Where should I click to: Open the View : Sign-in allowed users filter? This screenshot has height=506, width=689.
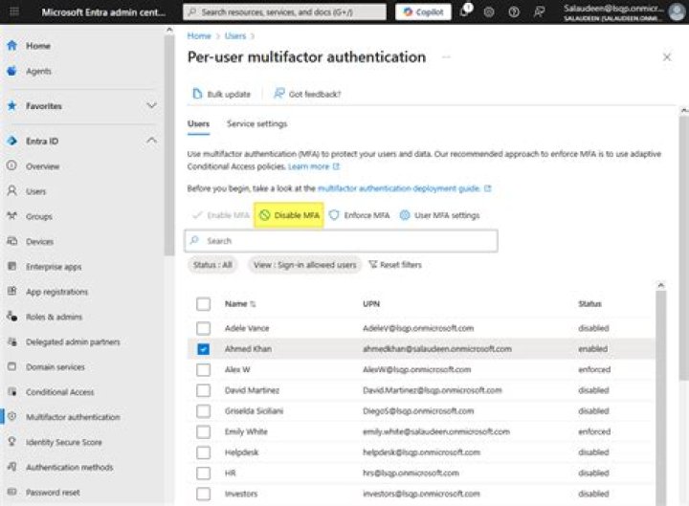click(305, 265)
